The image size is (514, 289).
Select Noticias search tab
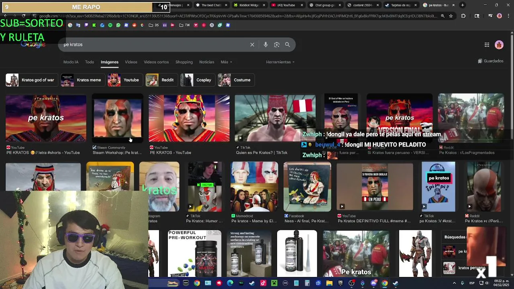207,62
